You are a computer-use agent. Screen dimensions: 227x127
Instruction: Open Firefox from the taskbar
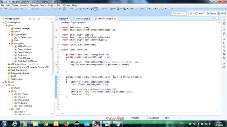66,124
